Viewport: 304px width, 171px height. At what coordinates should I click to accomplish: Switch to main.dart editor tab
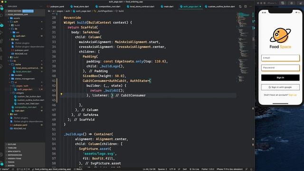[167, 6]
